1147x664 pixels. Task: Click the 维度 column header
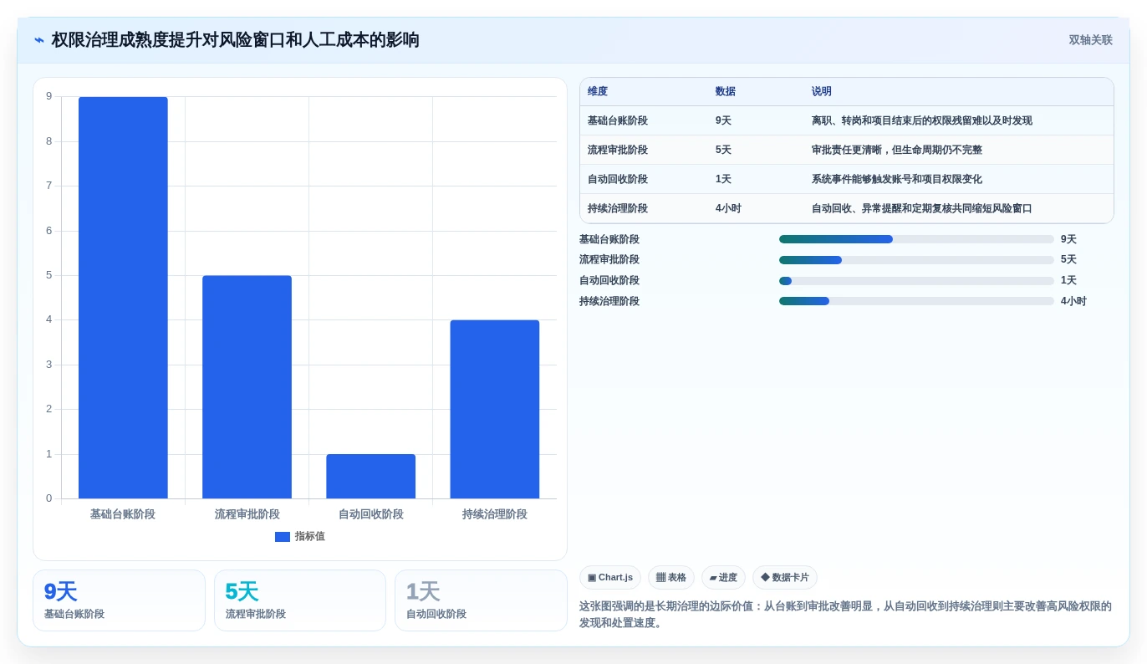click(598, 92)
